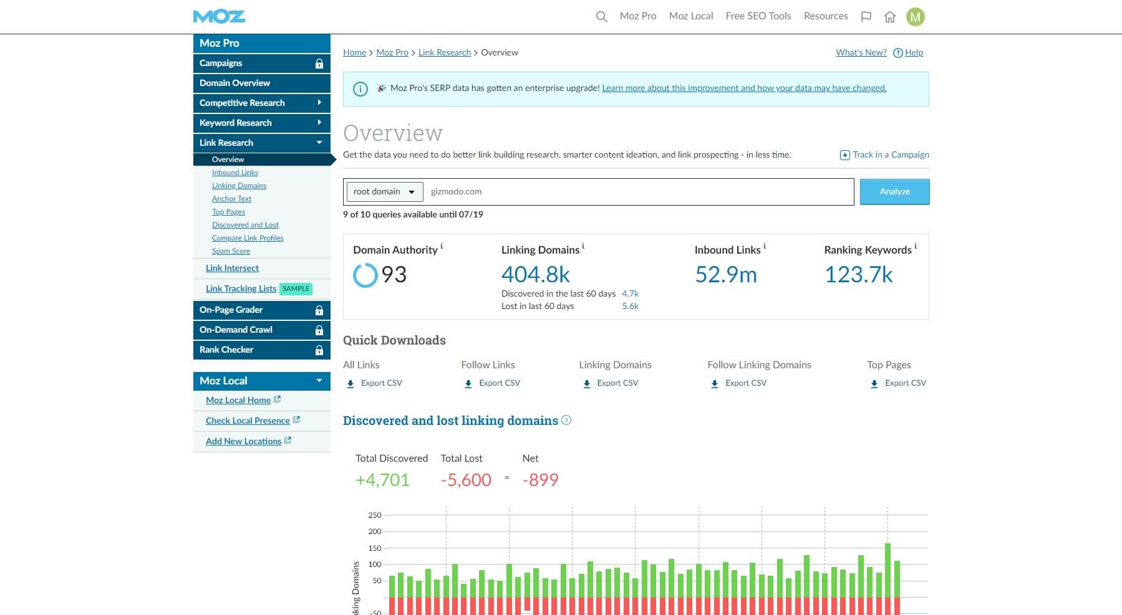This screenshot has width=1122, height=615.
Task: Click Link Intersect link
Action: (x=232, y=268)
